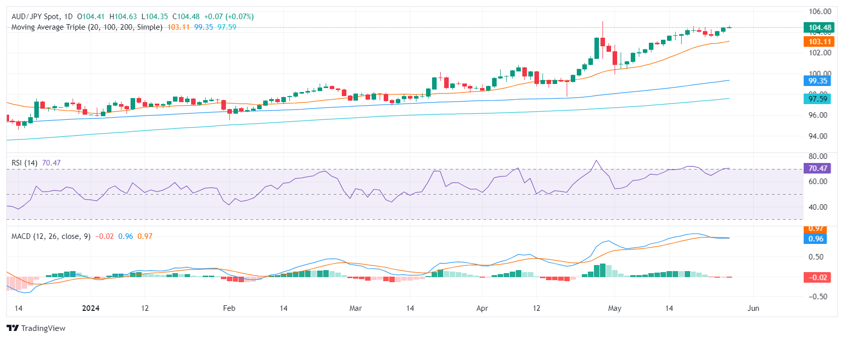The image size is (844, 339).
Task: Click the green 104.48 current price tag
Action: pos(819,28)
